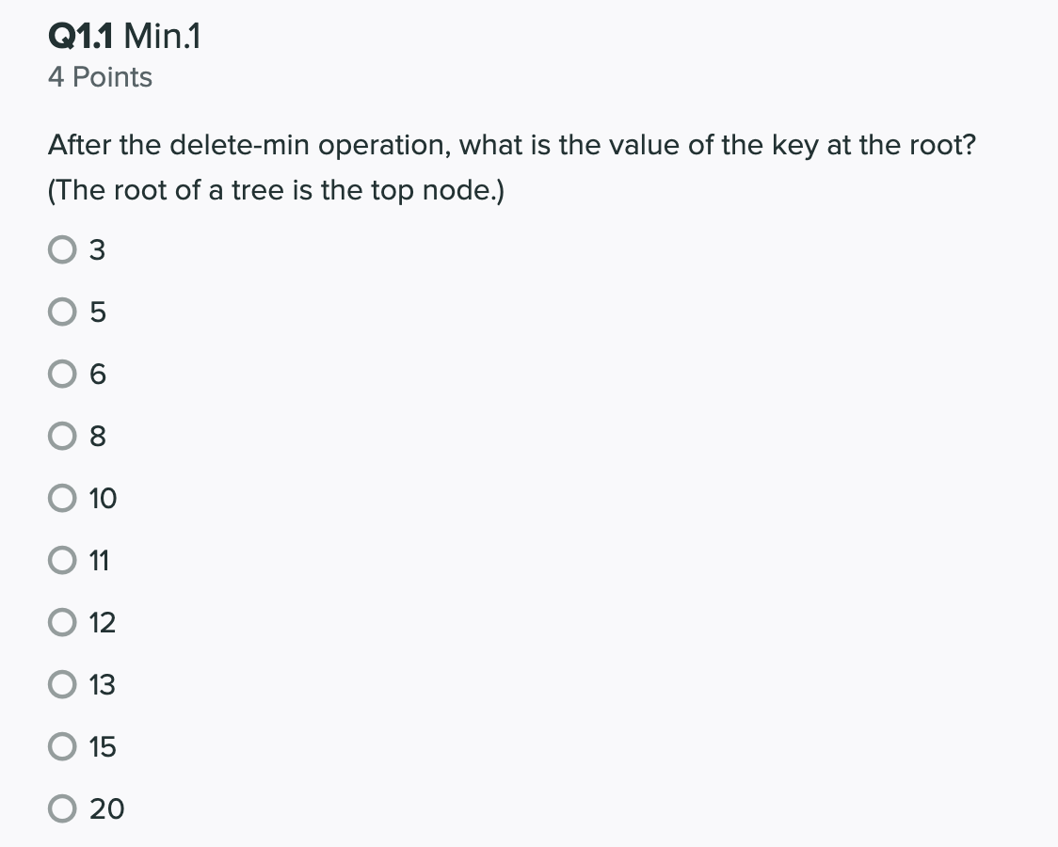Choose answer option 5

[x=62, y=312]
